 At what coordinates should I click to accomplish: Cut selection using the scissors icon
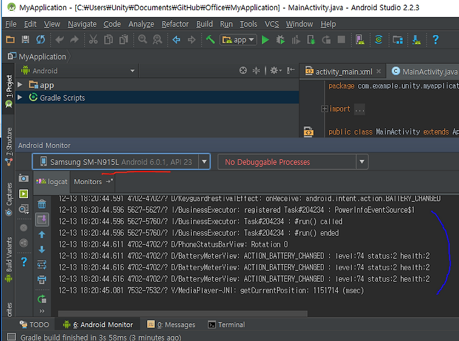(x=93, y=40)
